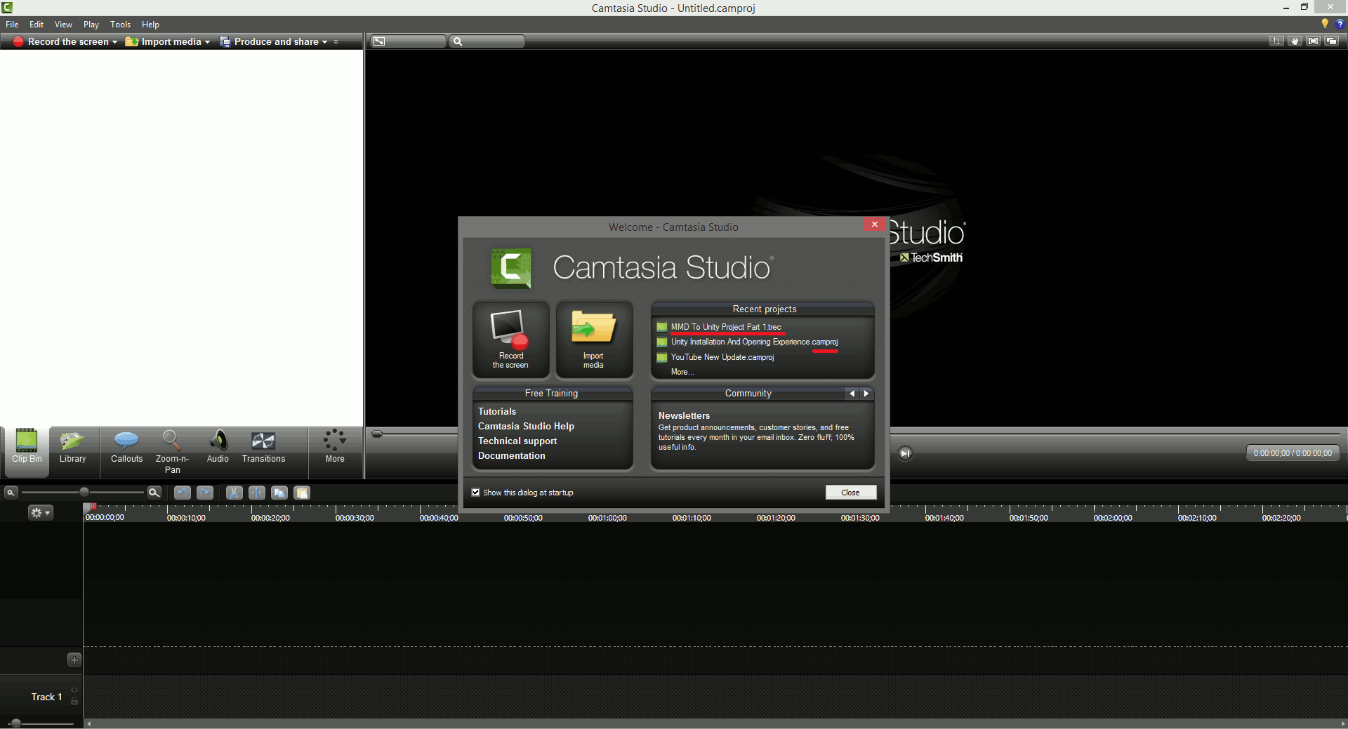Open the timeline settings gear dropdown

tap(40, 513)
